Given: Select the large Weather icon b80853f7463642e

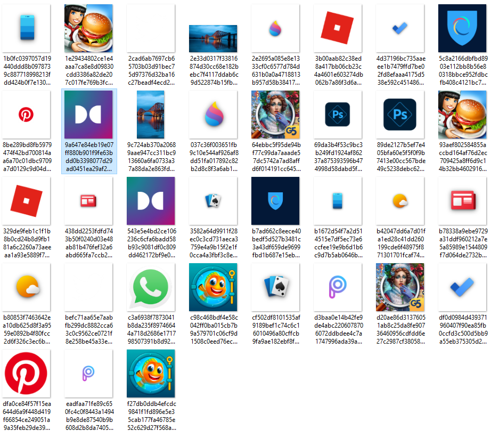Looking at the screenshot, I should tap(27, 287).
